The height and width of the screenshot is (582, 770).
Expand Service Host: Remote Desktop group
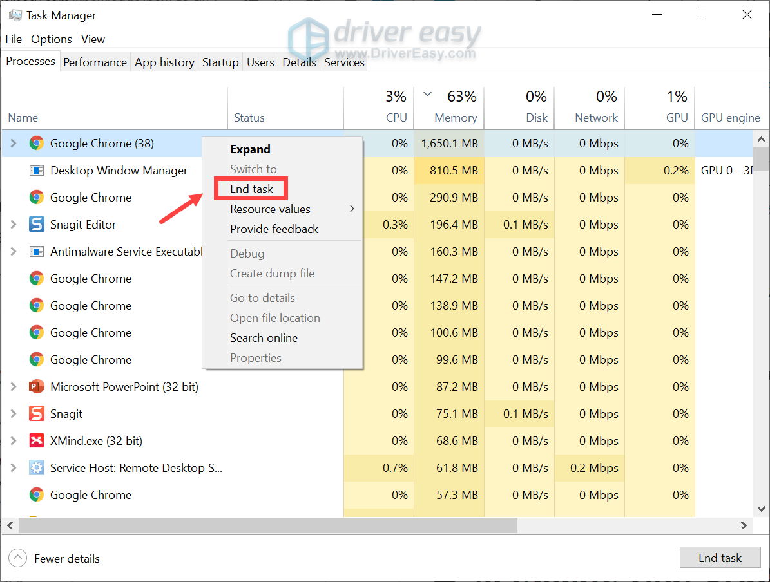pos(14,467)
